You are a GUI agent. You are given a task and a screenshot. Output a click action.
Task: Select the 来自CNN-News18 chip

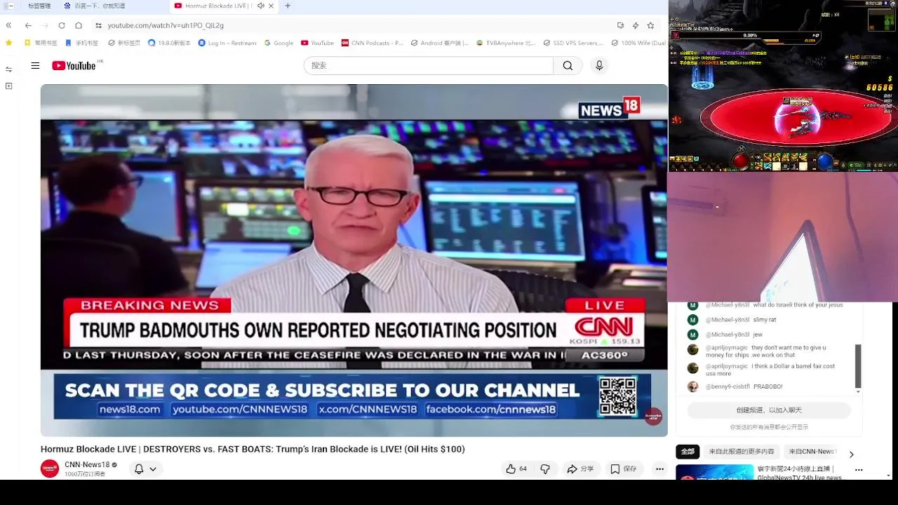pos(812,452)
